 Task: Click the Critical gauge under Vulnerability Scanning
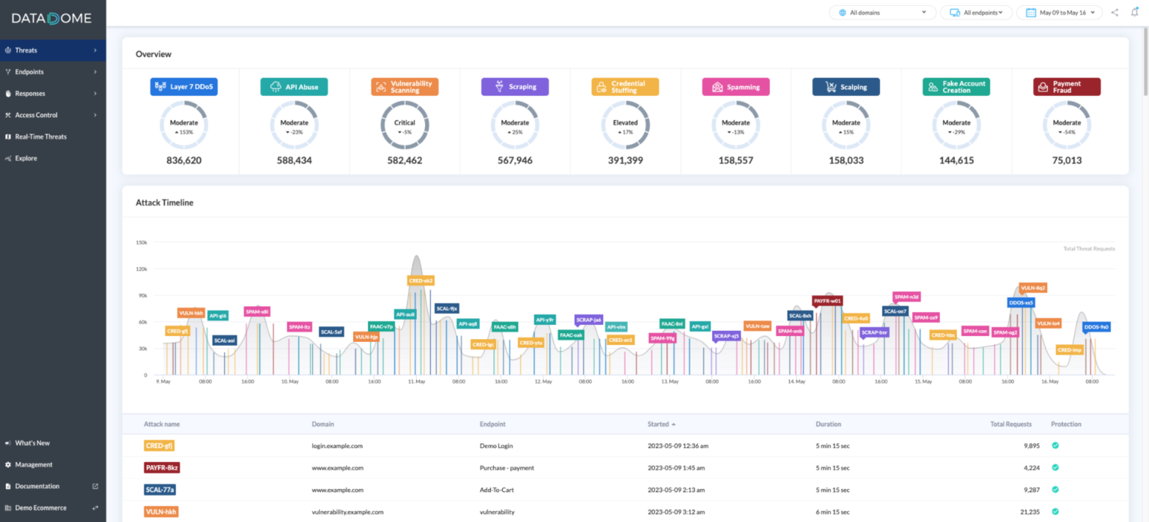click(x=404, y=126)
